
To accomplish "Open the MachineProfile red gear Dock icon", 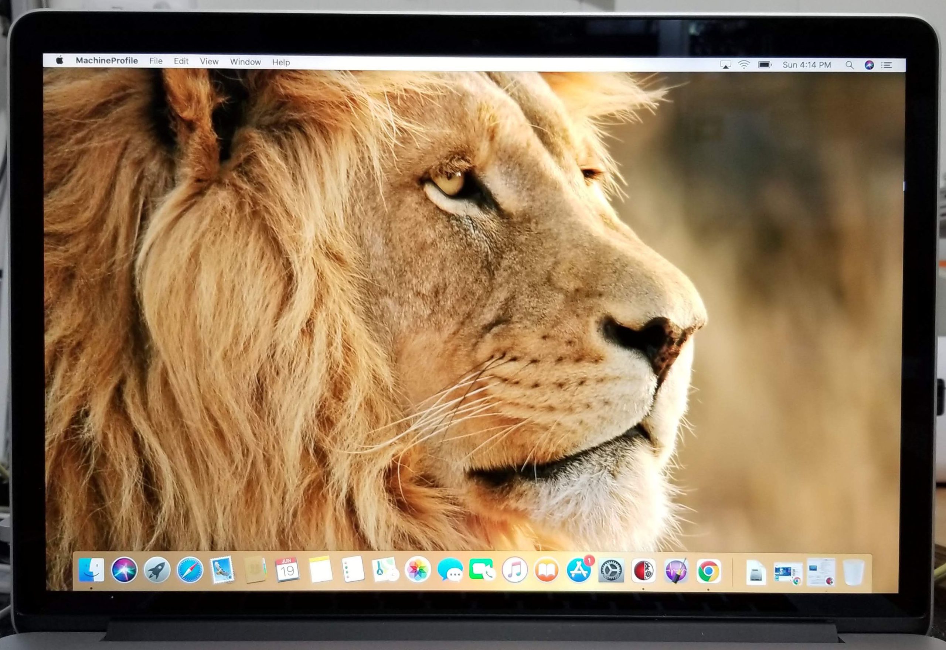I will [x=643, y=571].
